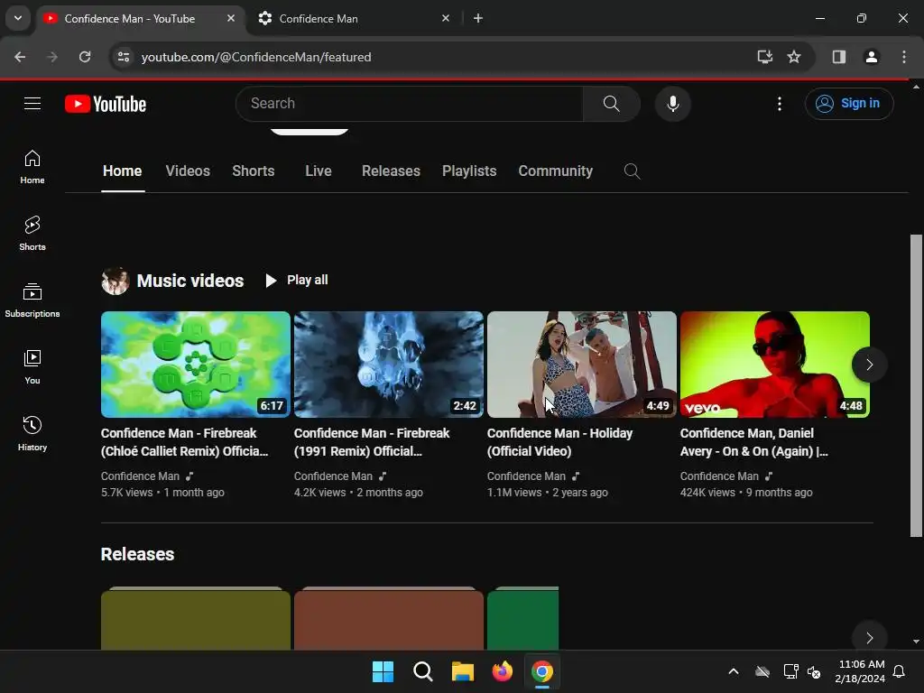Click the Releases section heading

click(x=137, y=555)
